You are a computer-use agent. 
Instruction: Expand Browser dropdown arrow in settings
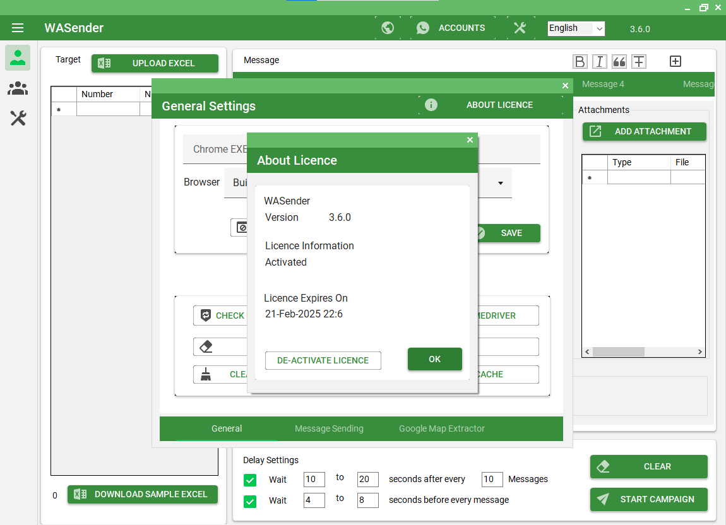(500, 184)
